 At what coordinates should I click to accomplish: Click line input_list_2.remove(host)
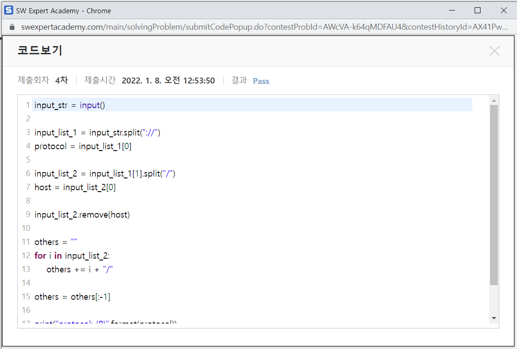click(82, 215)
